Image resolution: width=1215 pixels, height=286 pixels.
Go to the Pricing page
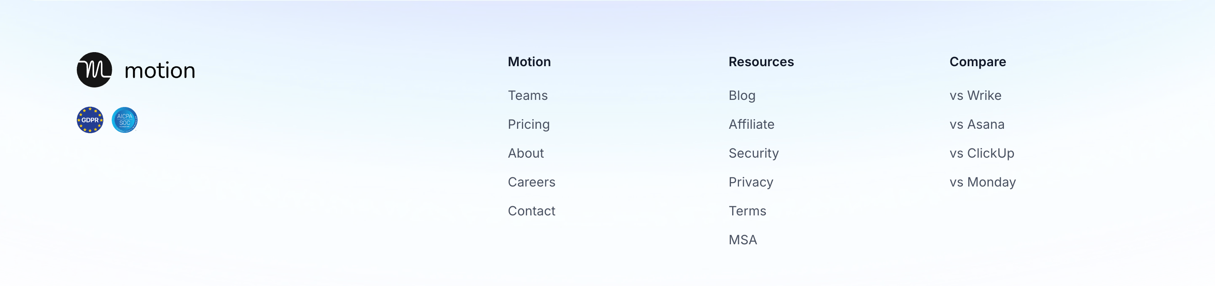pyautogui.click(x=528, y=124)
